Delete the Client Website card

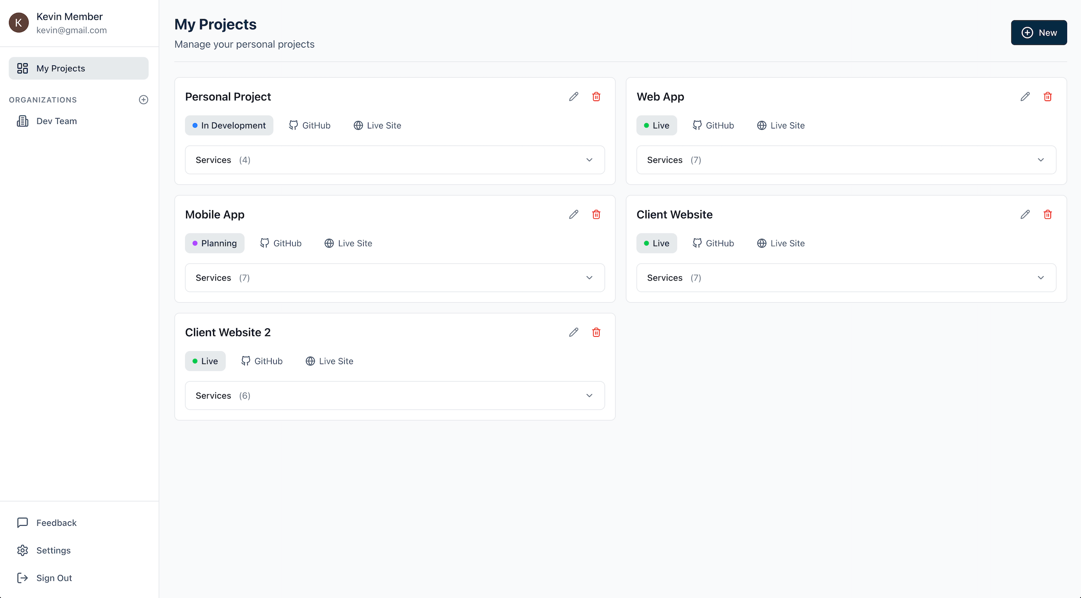coord(1048,214)
